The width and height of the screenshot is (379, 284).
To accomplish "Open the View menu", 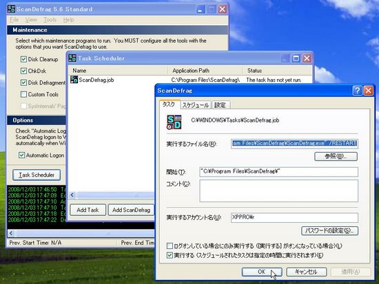I will click(31, 20).
